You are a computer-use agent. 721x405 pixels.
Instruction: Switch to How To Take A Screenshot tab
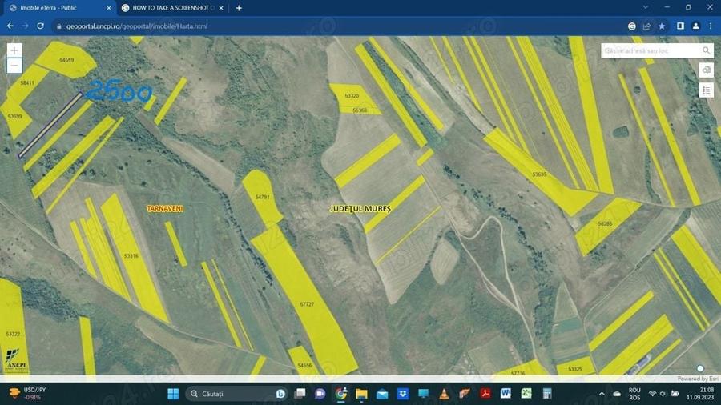[x=172, y=8]
